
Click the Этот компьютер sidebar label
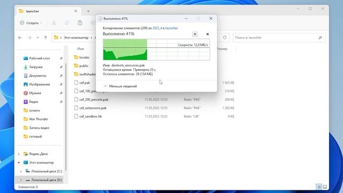[x=41, y=162]
